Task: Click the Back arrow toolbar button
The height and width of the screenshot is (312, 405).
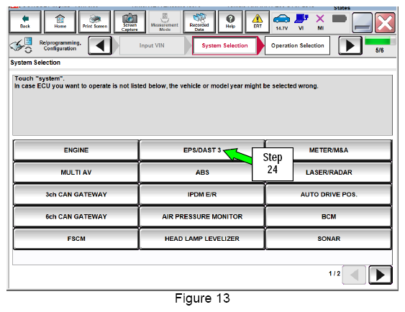Action: pyautogui.click(x=25, y=22)
